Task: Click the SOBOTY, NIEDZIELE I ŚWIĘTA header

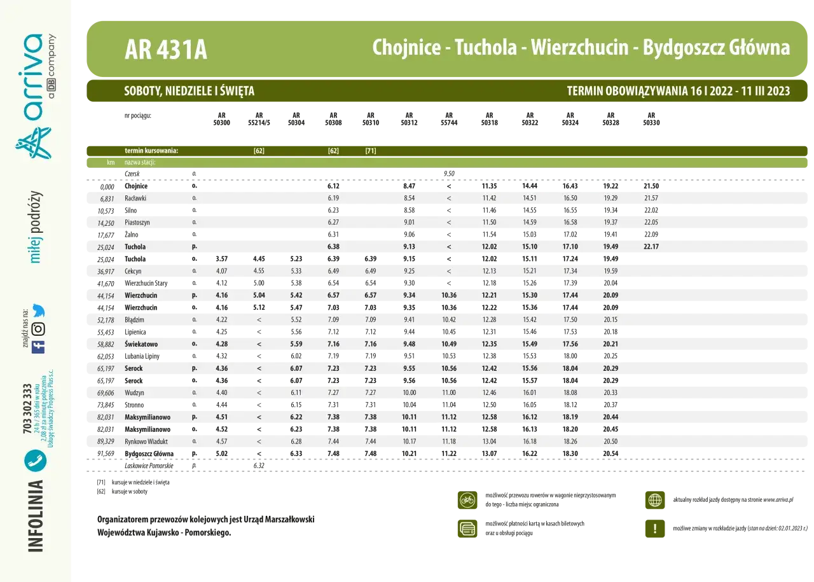Action: click(x=188, y=91)
